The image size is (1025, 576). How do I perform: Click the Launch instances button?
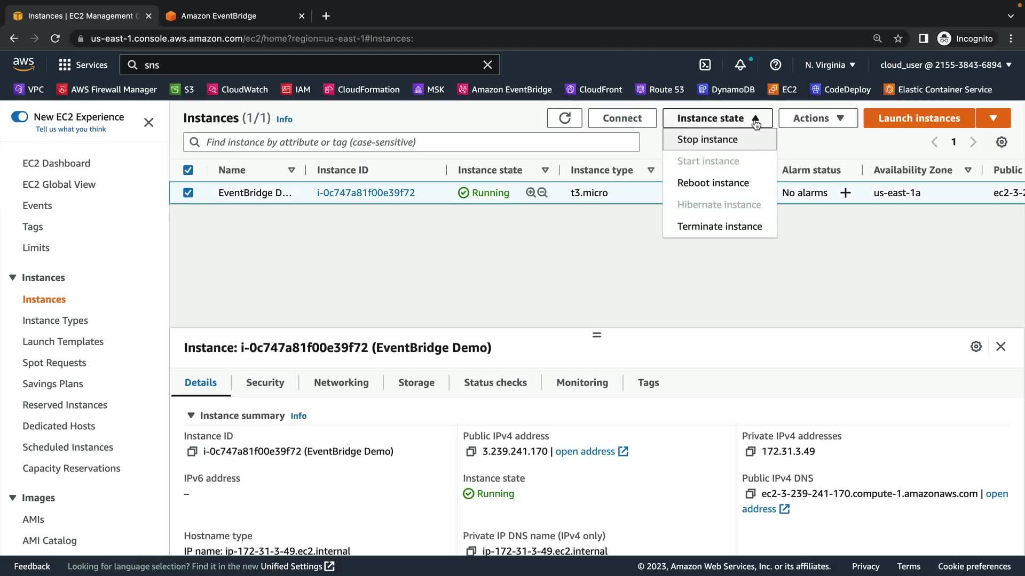(x=919, y=118)
